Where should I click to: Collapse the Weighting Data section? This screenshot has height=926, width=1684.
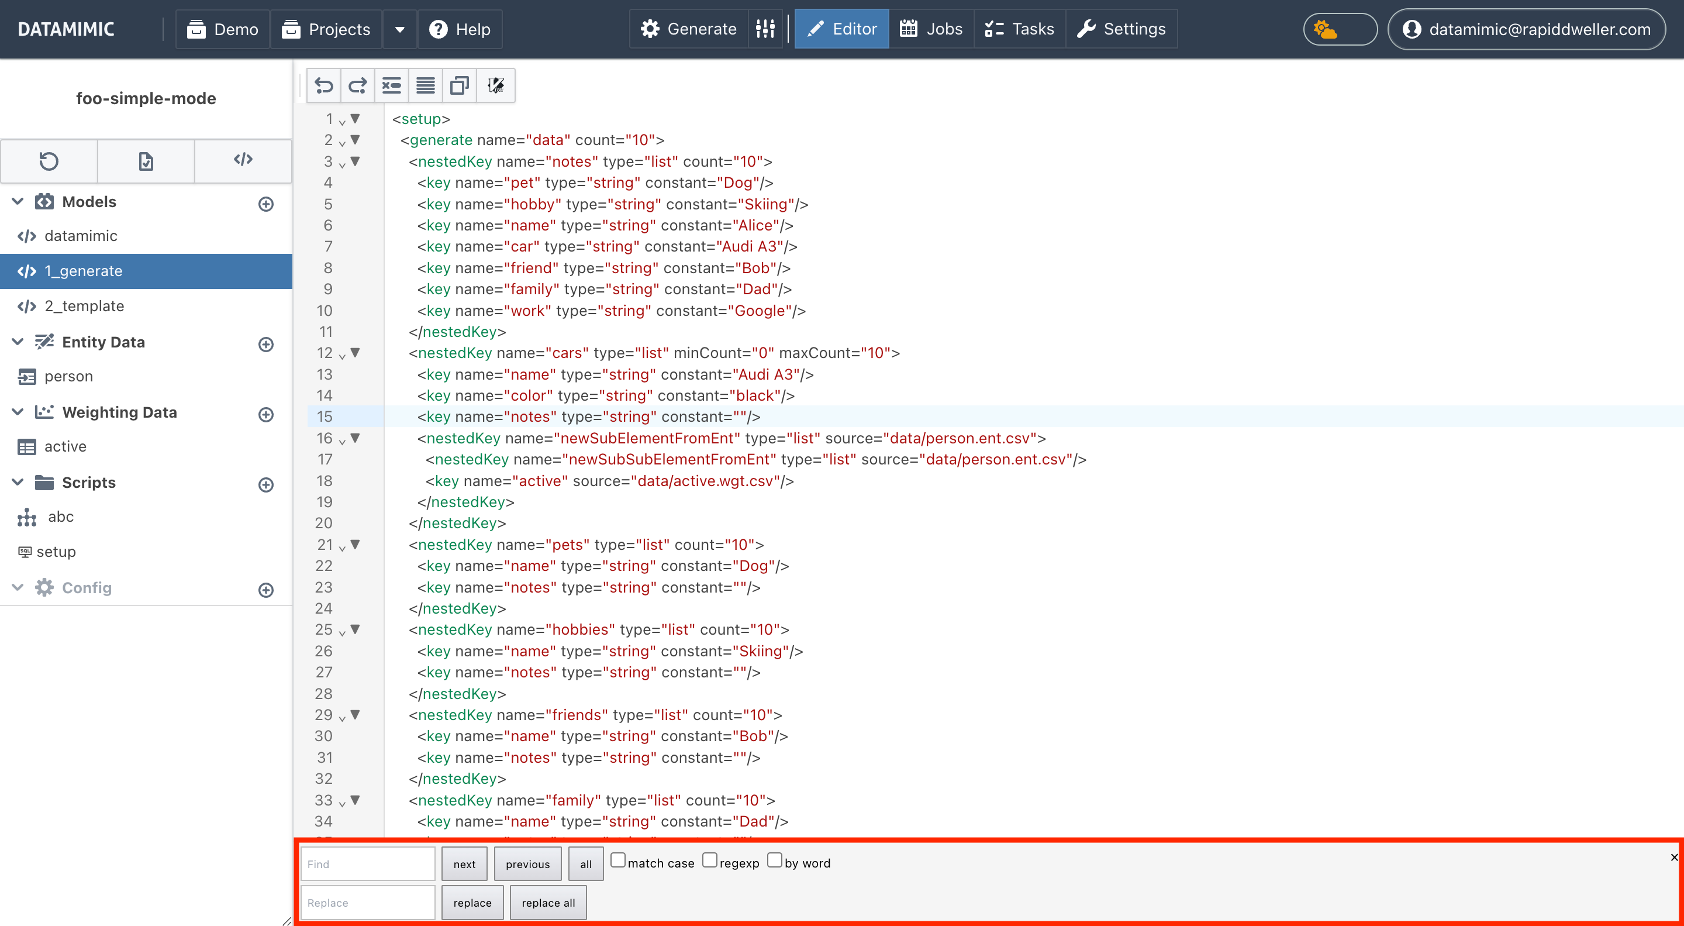(x=18, y=412)
